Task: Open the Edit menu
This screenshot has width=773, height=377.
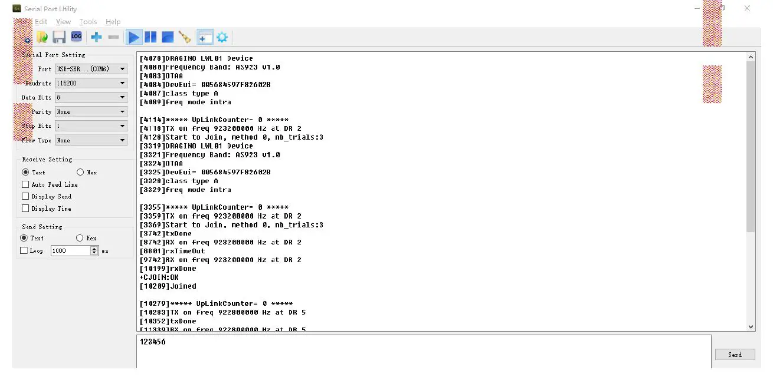Action: point(41,22)
